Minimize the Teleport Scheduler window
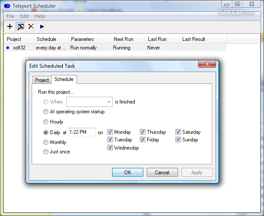Image resolution: width=264 pixels, height=216 pixels. tap(227, 4)
